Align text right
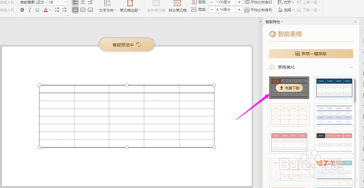Image resolution: width=364 pixels, height=188 pixels. coord(90,2)
